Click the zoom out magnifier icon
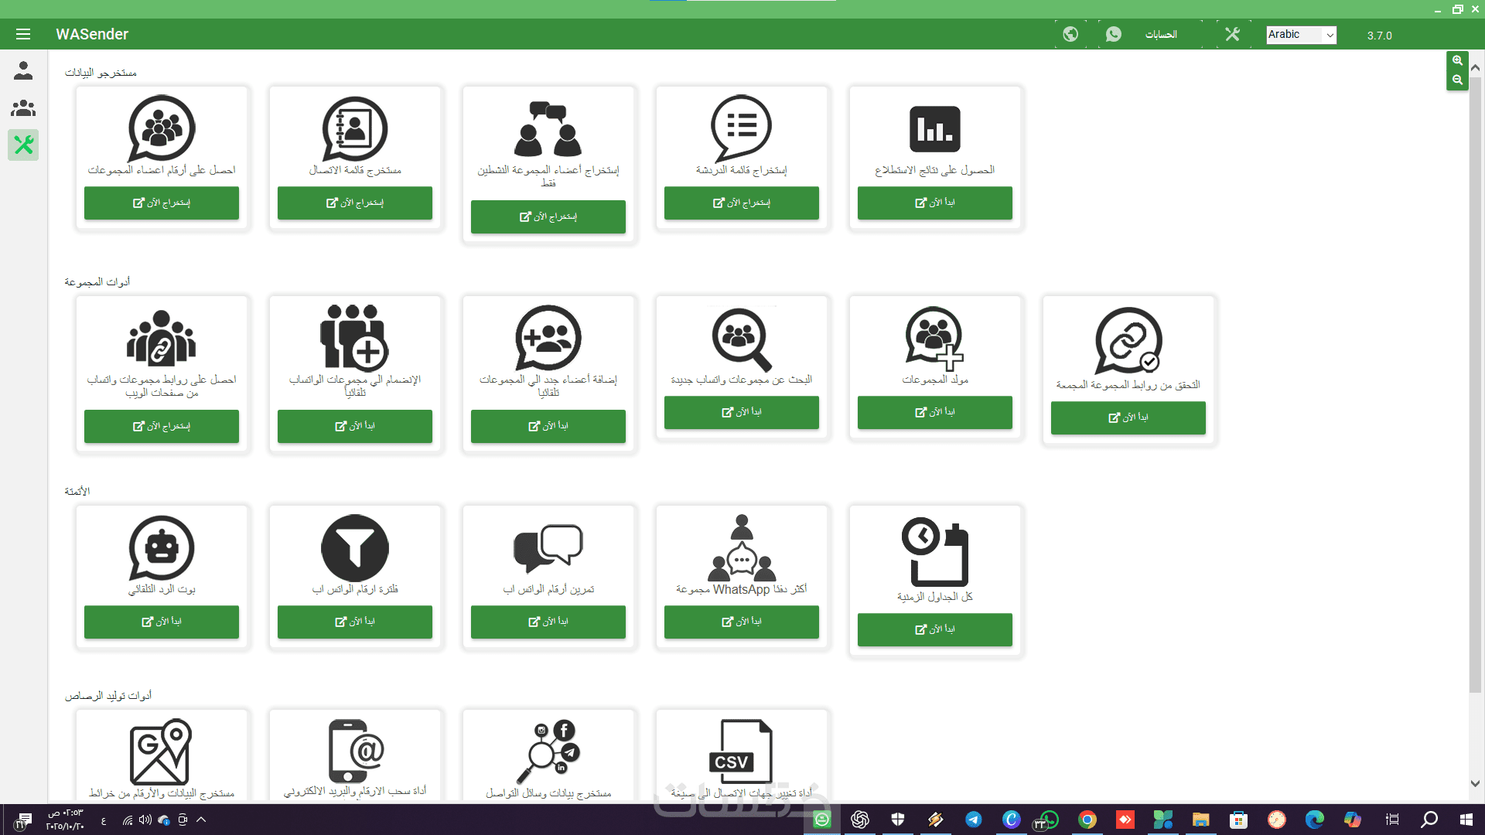This screenshot has height=835, width=1485. 1457,80
